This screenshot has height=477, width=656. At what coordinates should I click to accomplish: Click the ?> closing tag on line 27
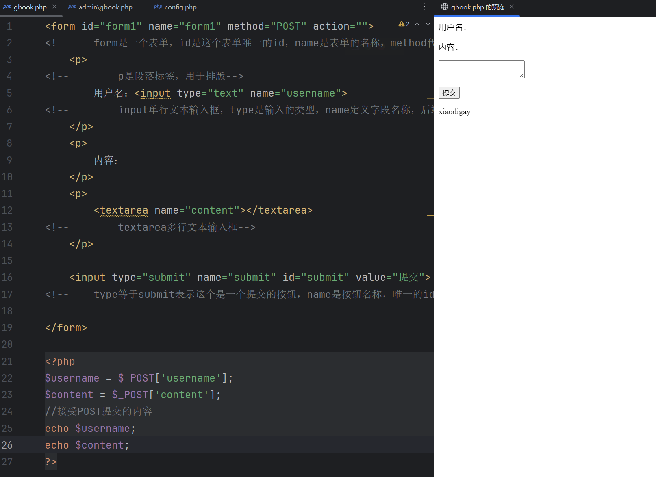click(51, 462)
